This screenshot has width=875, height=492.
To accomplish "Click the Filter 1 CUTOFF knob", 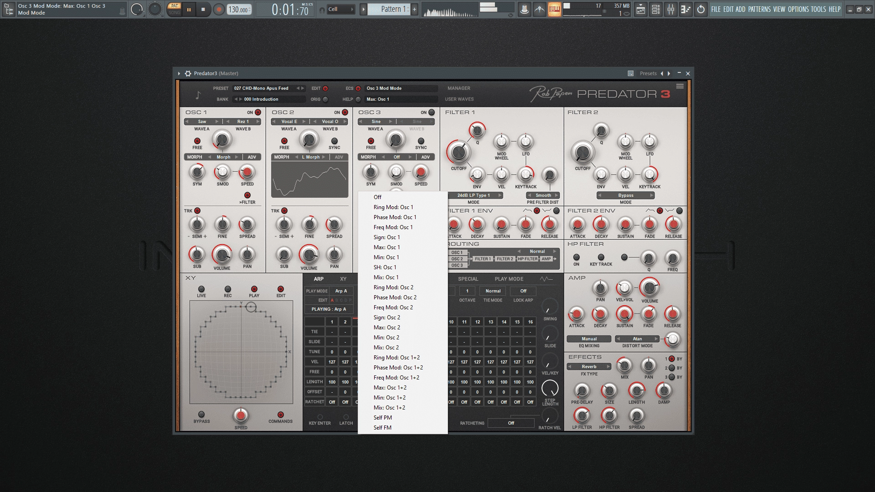I will pyautogui.click(x=458, y=153).
